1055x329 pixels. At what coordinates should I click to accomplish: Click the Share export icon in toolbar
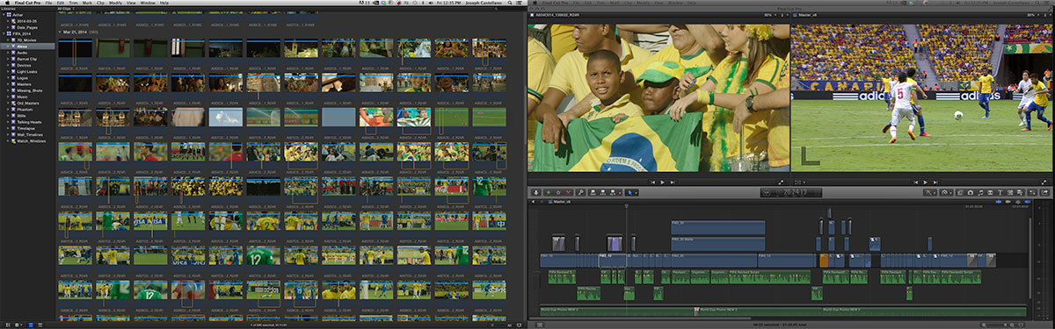click(1044, 192)
